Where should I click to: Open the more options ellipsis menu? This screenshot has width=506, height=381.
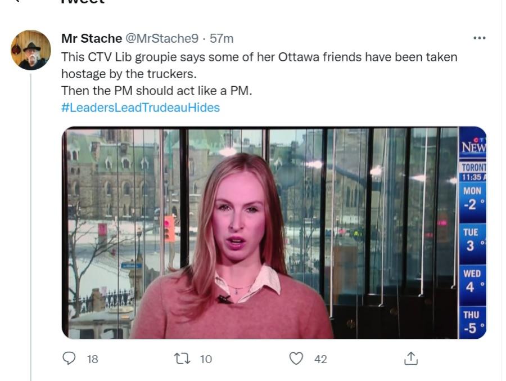pyautogui.click(x=479, y=38)
